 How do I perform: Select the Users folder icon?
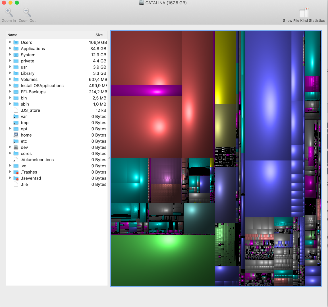pos(16,42)
